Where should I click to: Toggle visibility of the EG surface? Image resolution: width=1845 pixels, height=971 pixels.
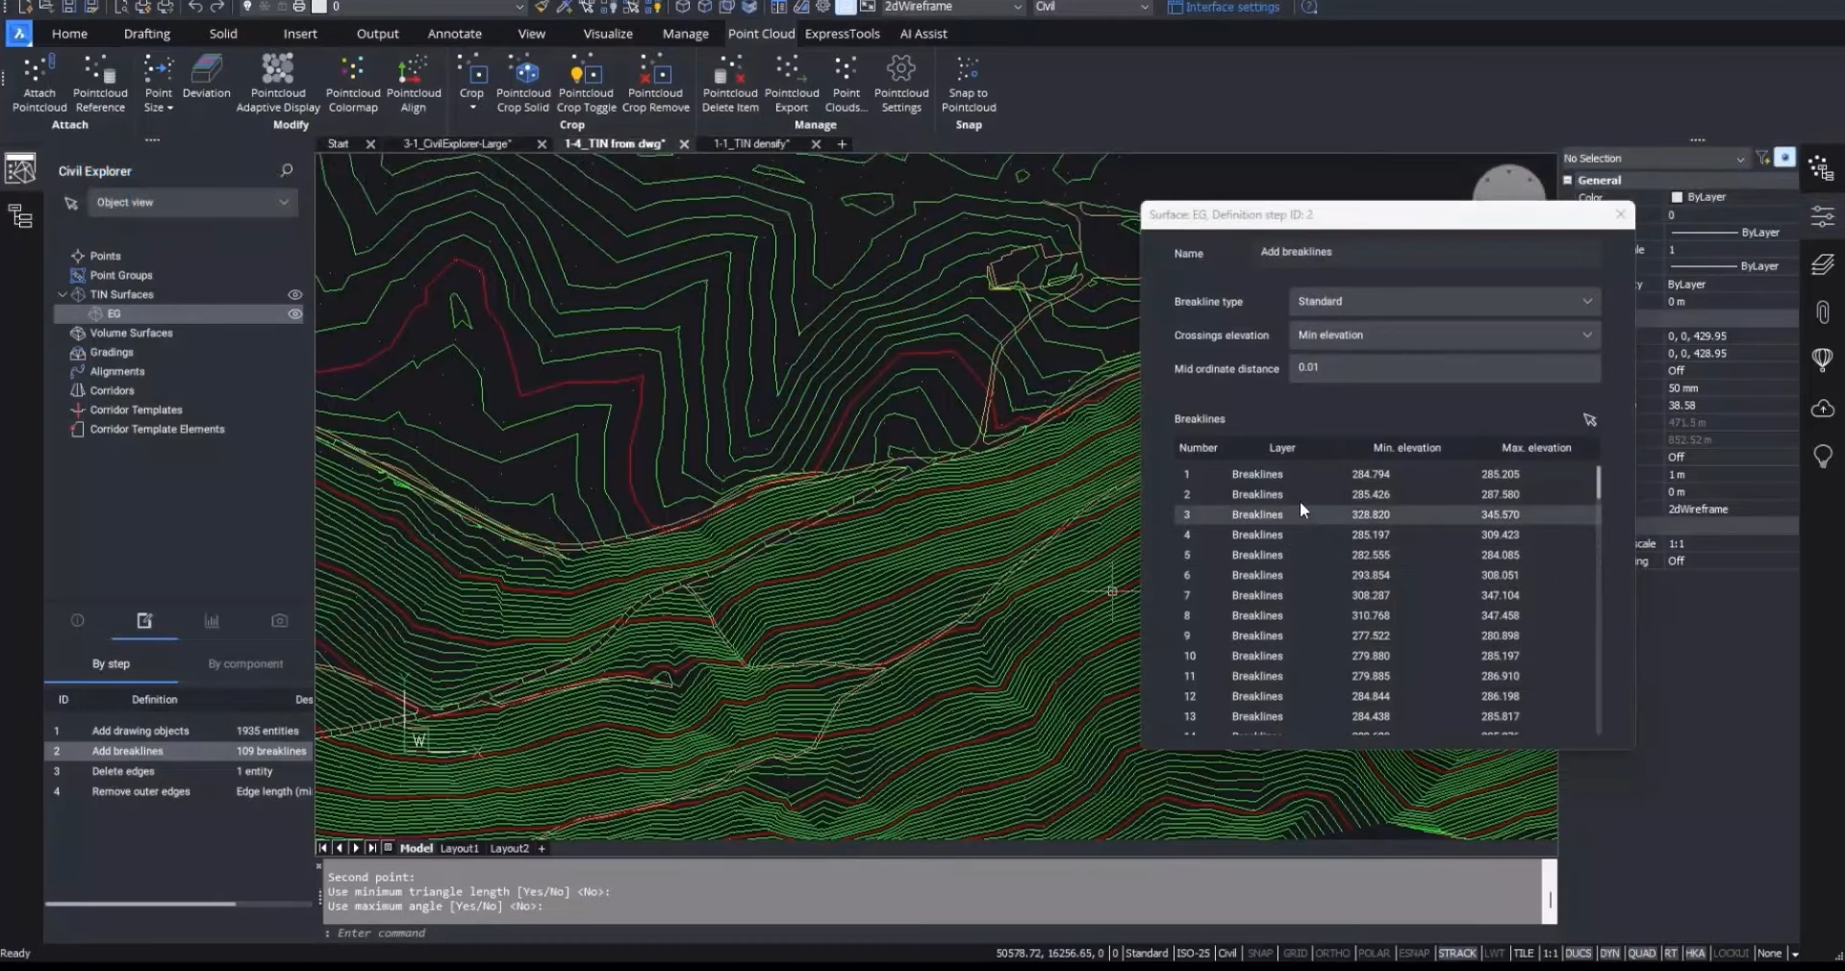(x=295, y=313)
